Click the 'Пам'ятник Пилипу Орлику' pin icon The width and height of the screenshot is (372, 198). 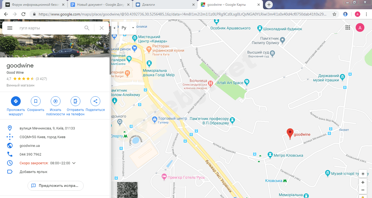point(283,41)
